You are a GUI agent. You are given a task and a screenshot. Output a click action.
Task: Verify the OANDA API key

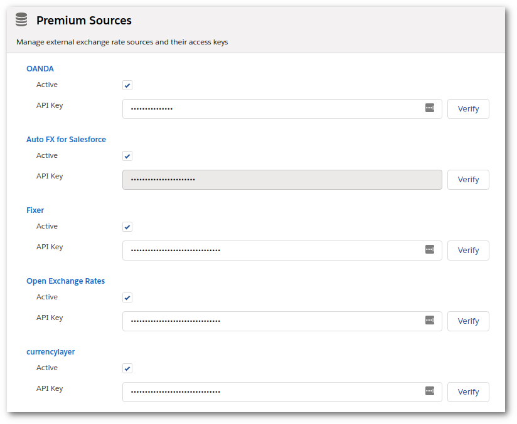coord(468,109)
